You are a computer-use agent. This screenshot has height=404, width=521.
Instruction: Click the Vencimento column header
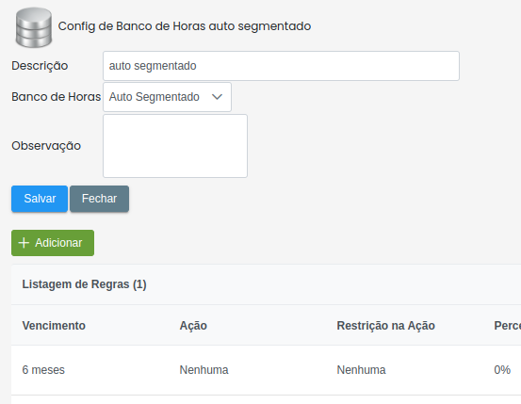[x=54, y=326]
